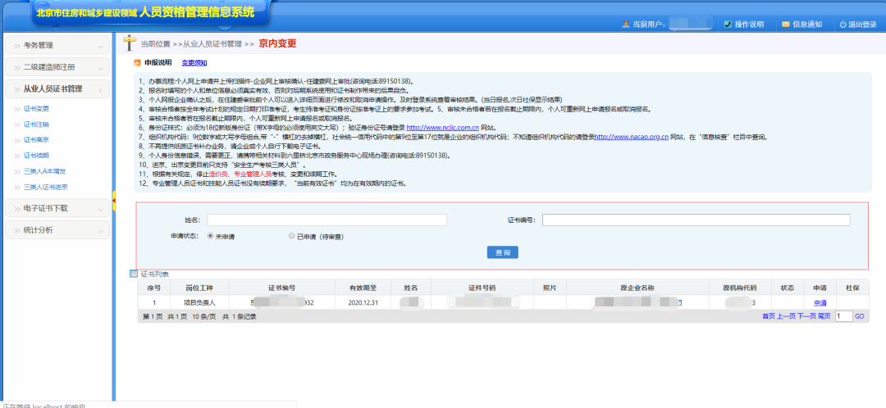Click the 证书编号 column header in table
This screenshot has width=886, height=408.
coord(282,288)
